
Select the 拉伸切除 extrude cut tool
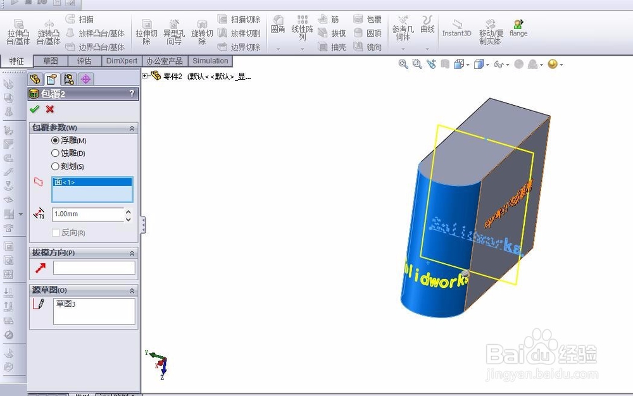pos(146,32)
